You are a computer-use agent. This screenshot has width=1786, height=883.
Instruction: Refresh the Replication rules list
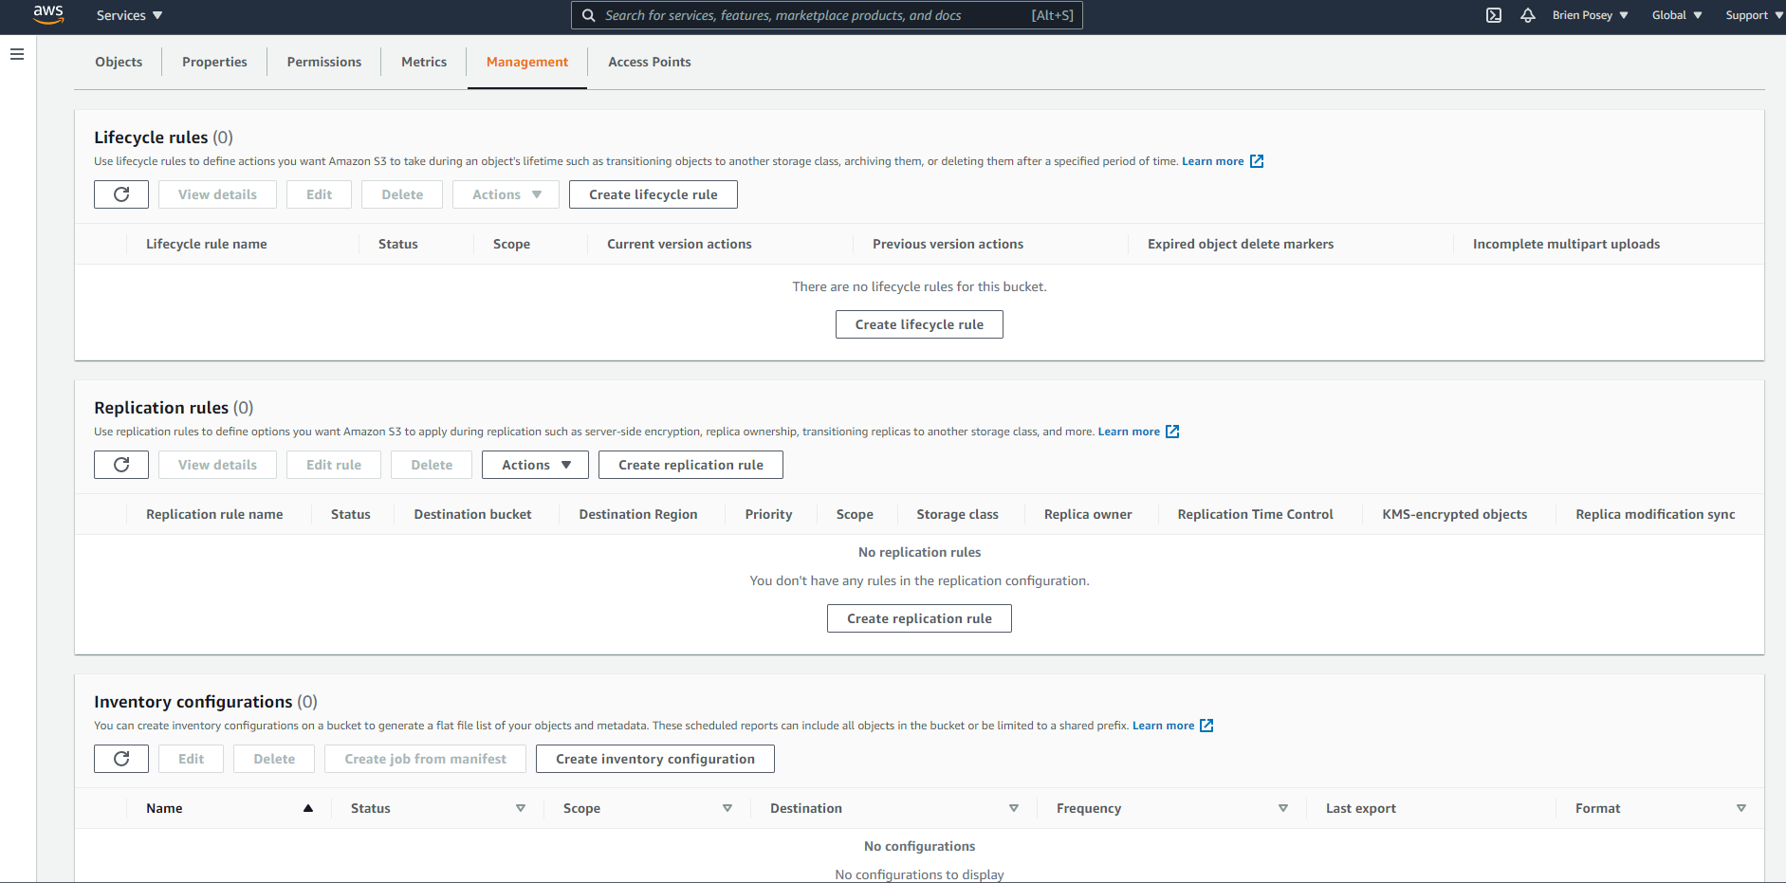[x=121, y=465]
